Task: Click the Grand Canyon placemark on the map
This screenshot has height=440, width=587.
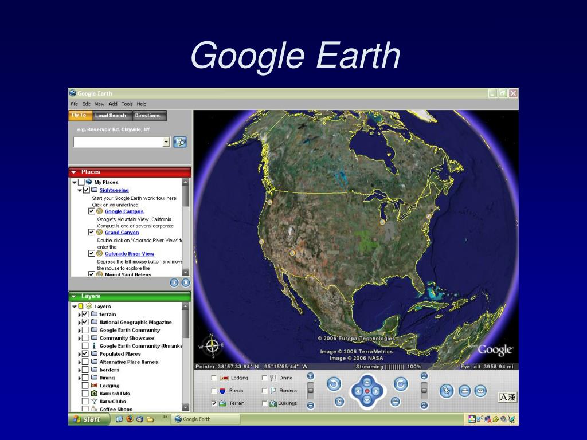Action: (x=292, y=253)
